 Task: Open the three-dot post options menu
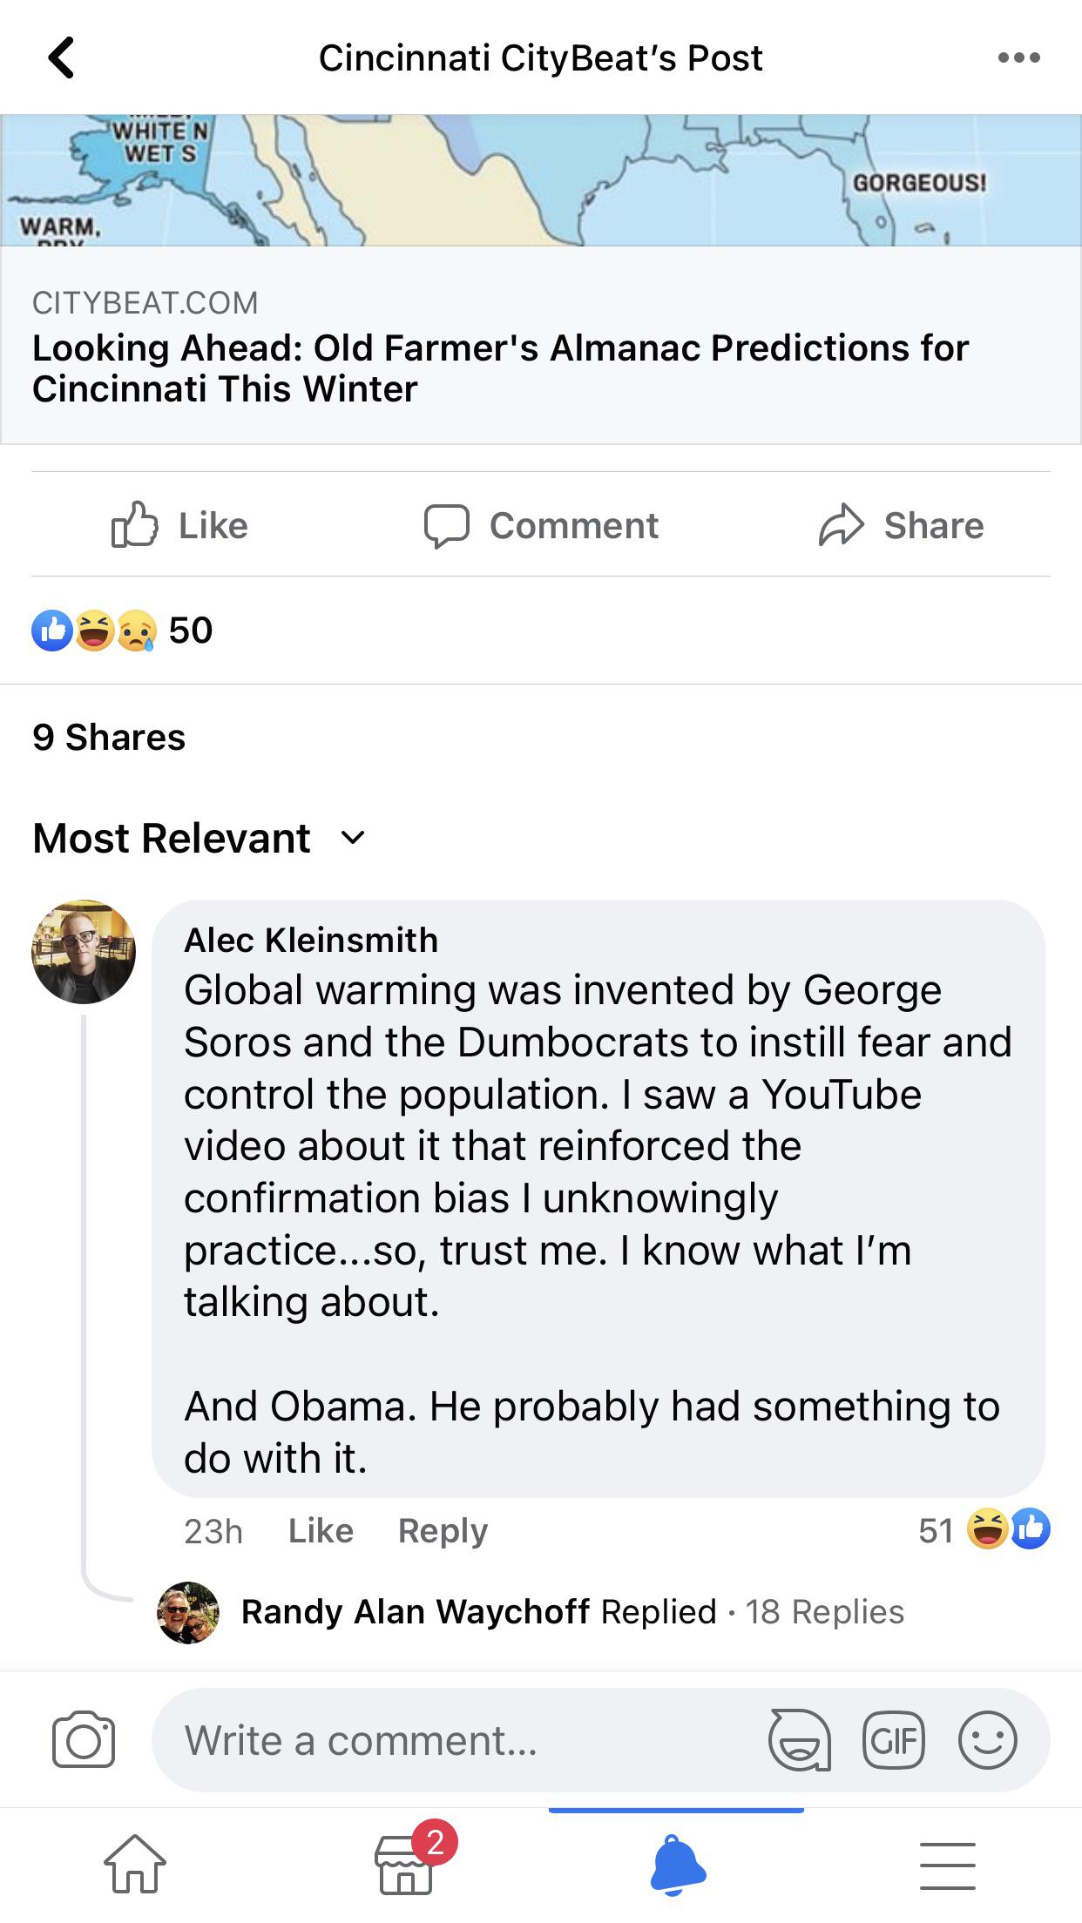1021,57
